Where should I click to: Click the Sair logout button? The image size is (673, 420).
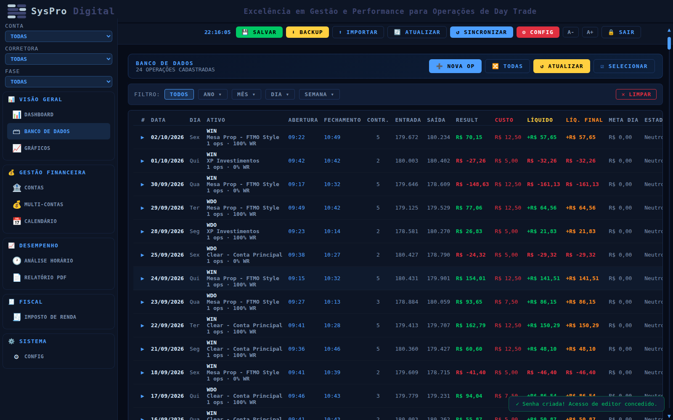tap(621, 32)
